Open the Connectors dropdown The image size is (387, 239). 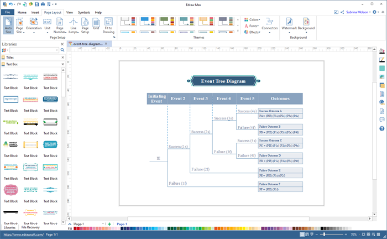pyautogui.click(x=270, y=25)
